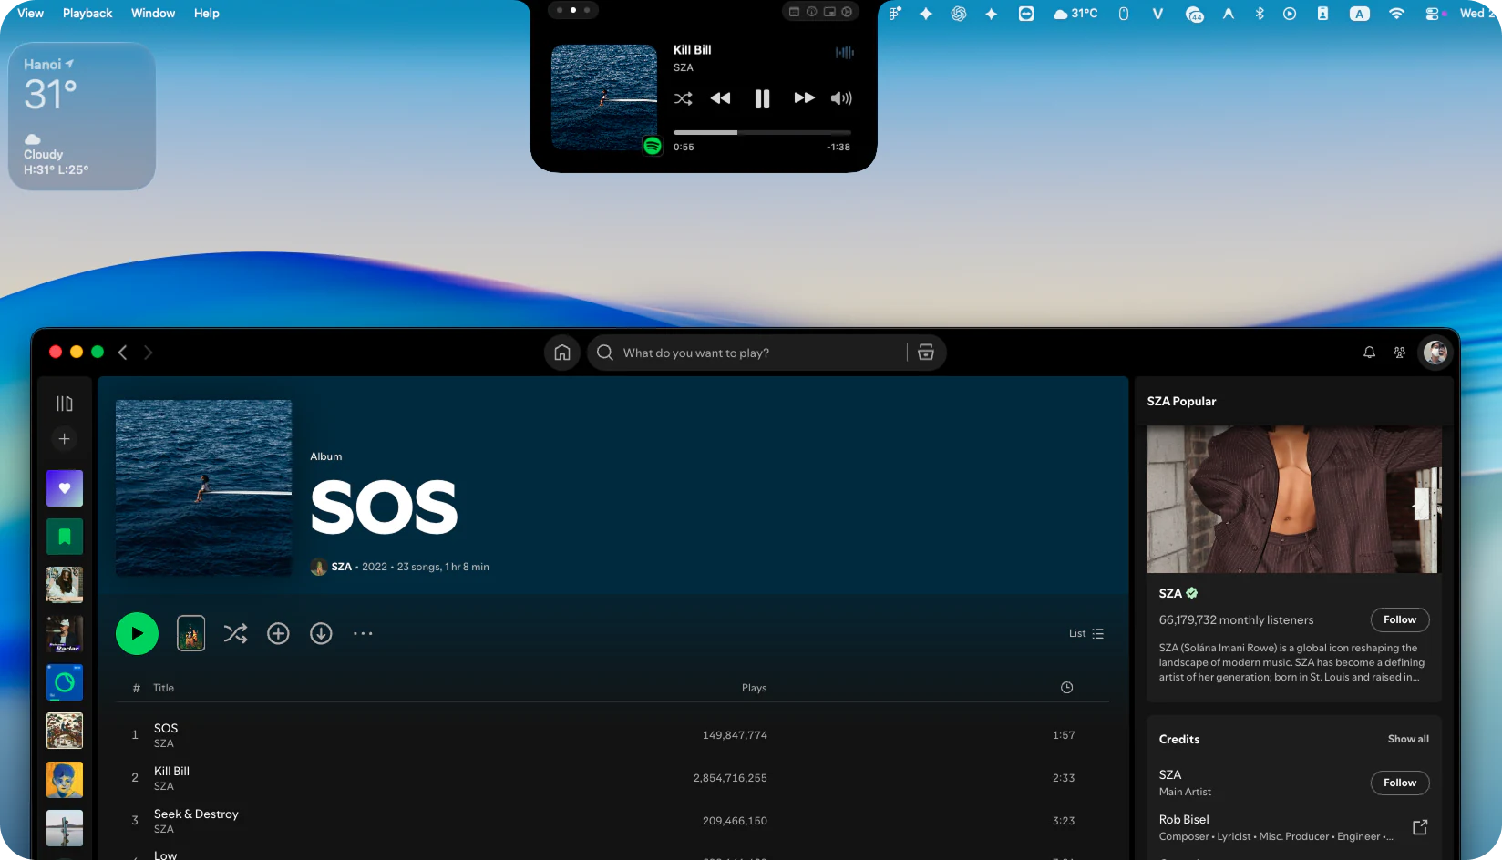1502x860 pixels.
Task: Toggle shuffle in the notch media player
Action: (x=683, y=98)
